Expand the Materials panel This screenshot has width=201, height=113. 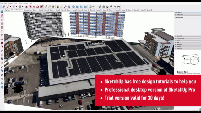pos(187,36)
